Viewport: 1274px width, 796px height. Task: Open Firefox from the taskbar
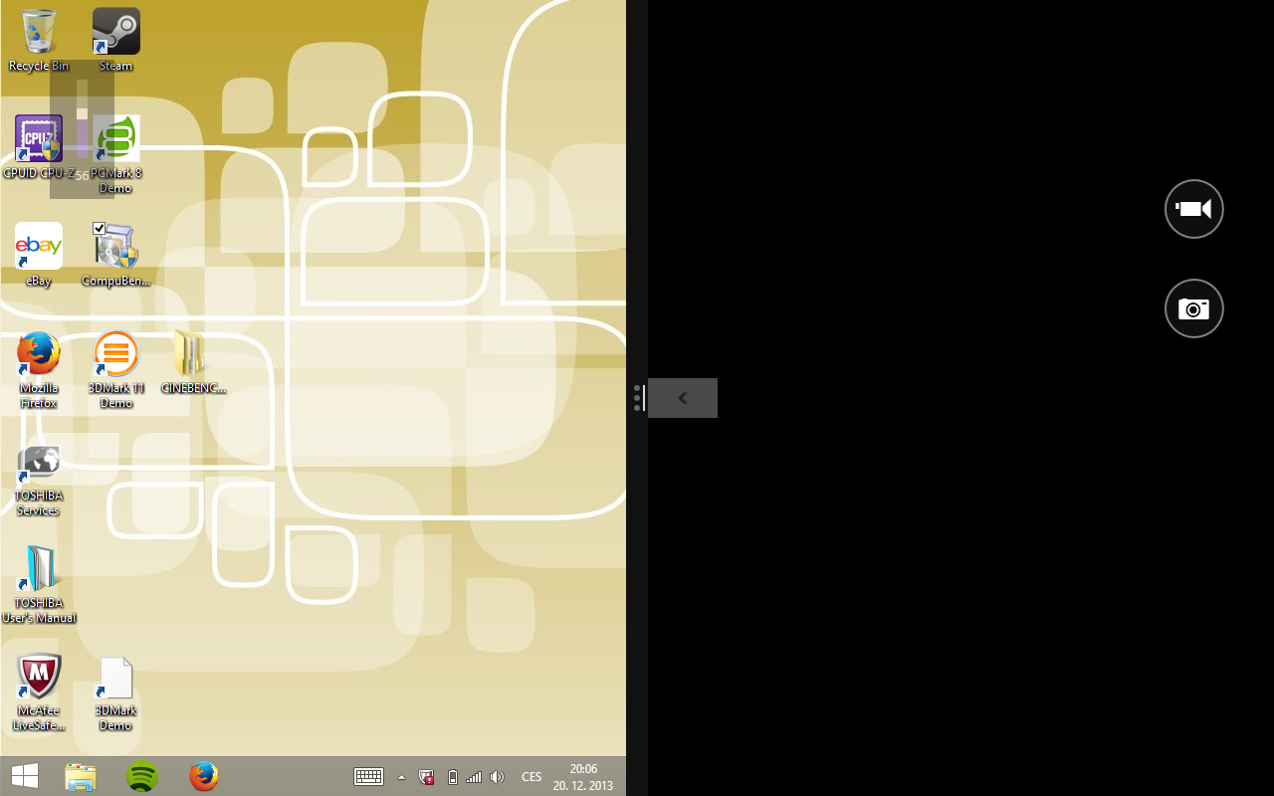tap(204, 776)
